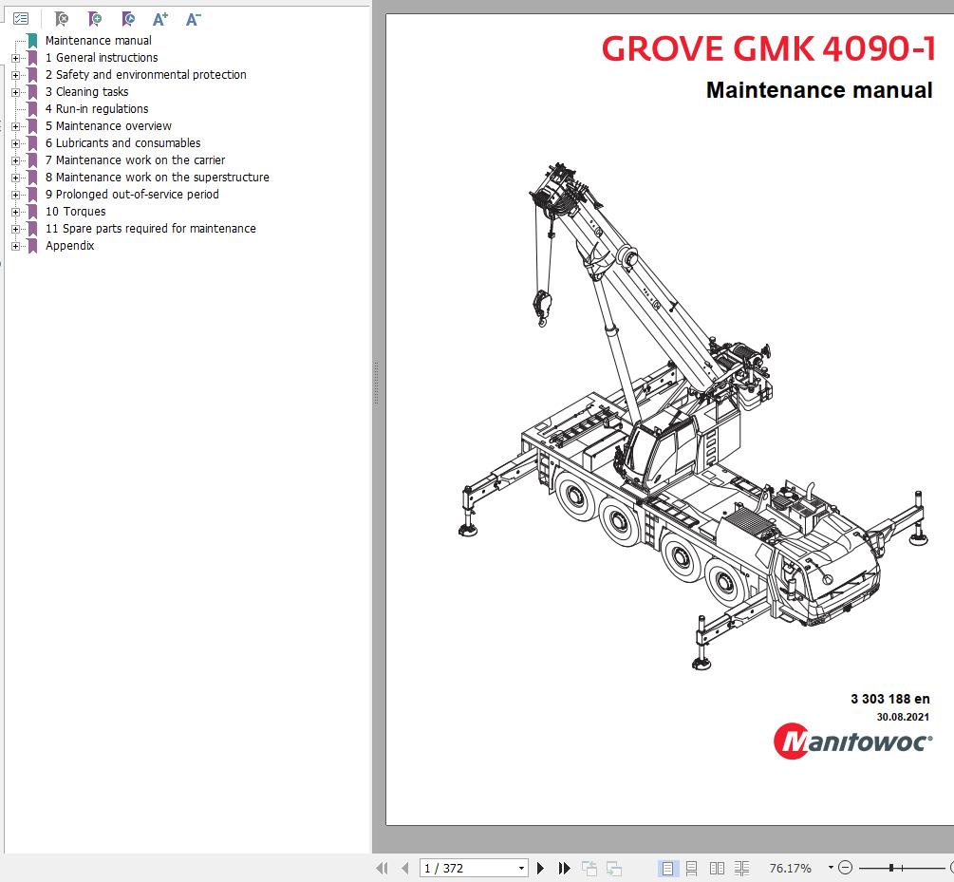Expand 11 Spare parts required bookmark
Image resolution: width=954 pixels, height=882 pixels.
click(16, 229)
